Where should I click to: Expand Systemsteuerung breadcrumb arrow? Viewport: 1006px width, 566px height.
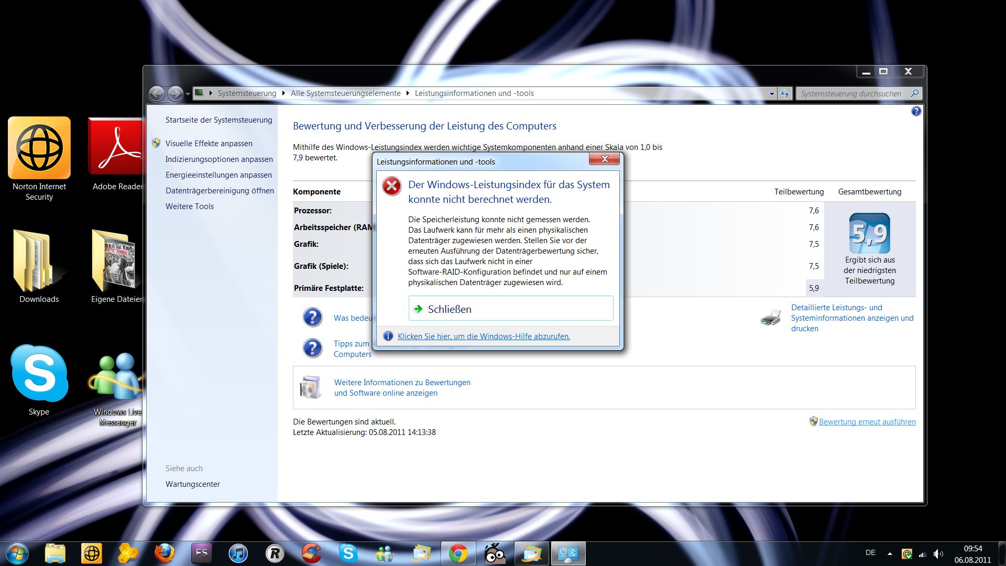coord(283,93)
